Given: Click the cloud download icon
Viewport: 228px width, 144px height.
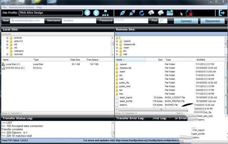Looking at the screenshot, I should pos(161,13).
